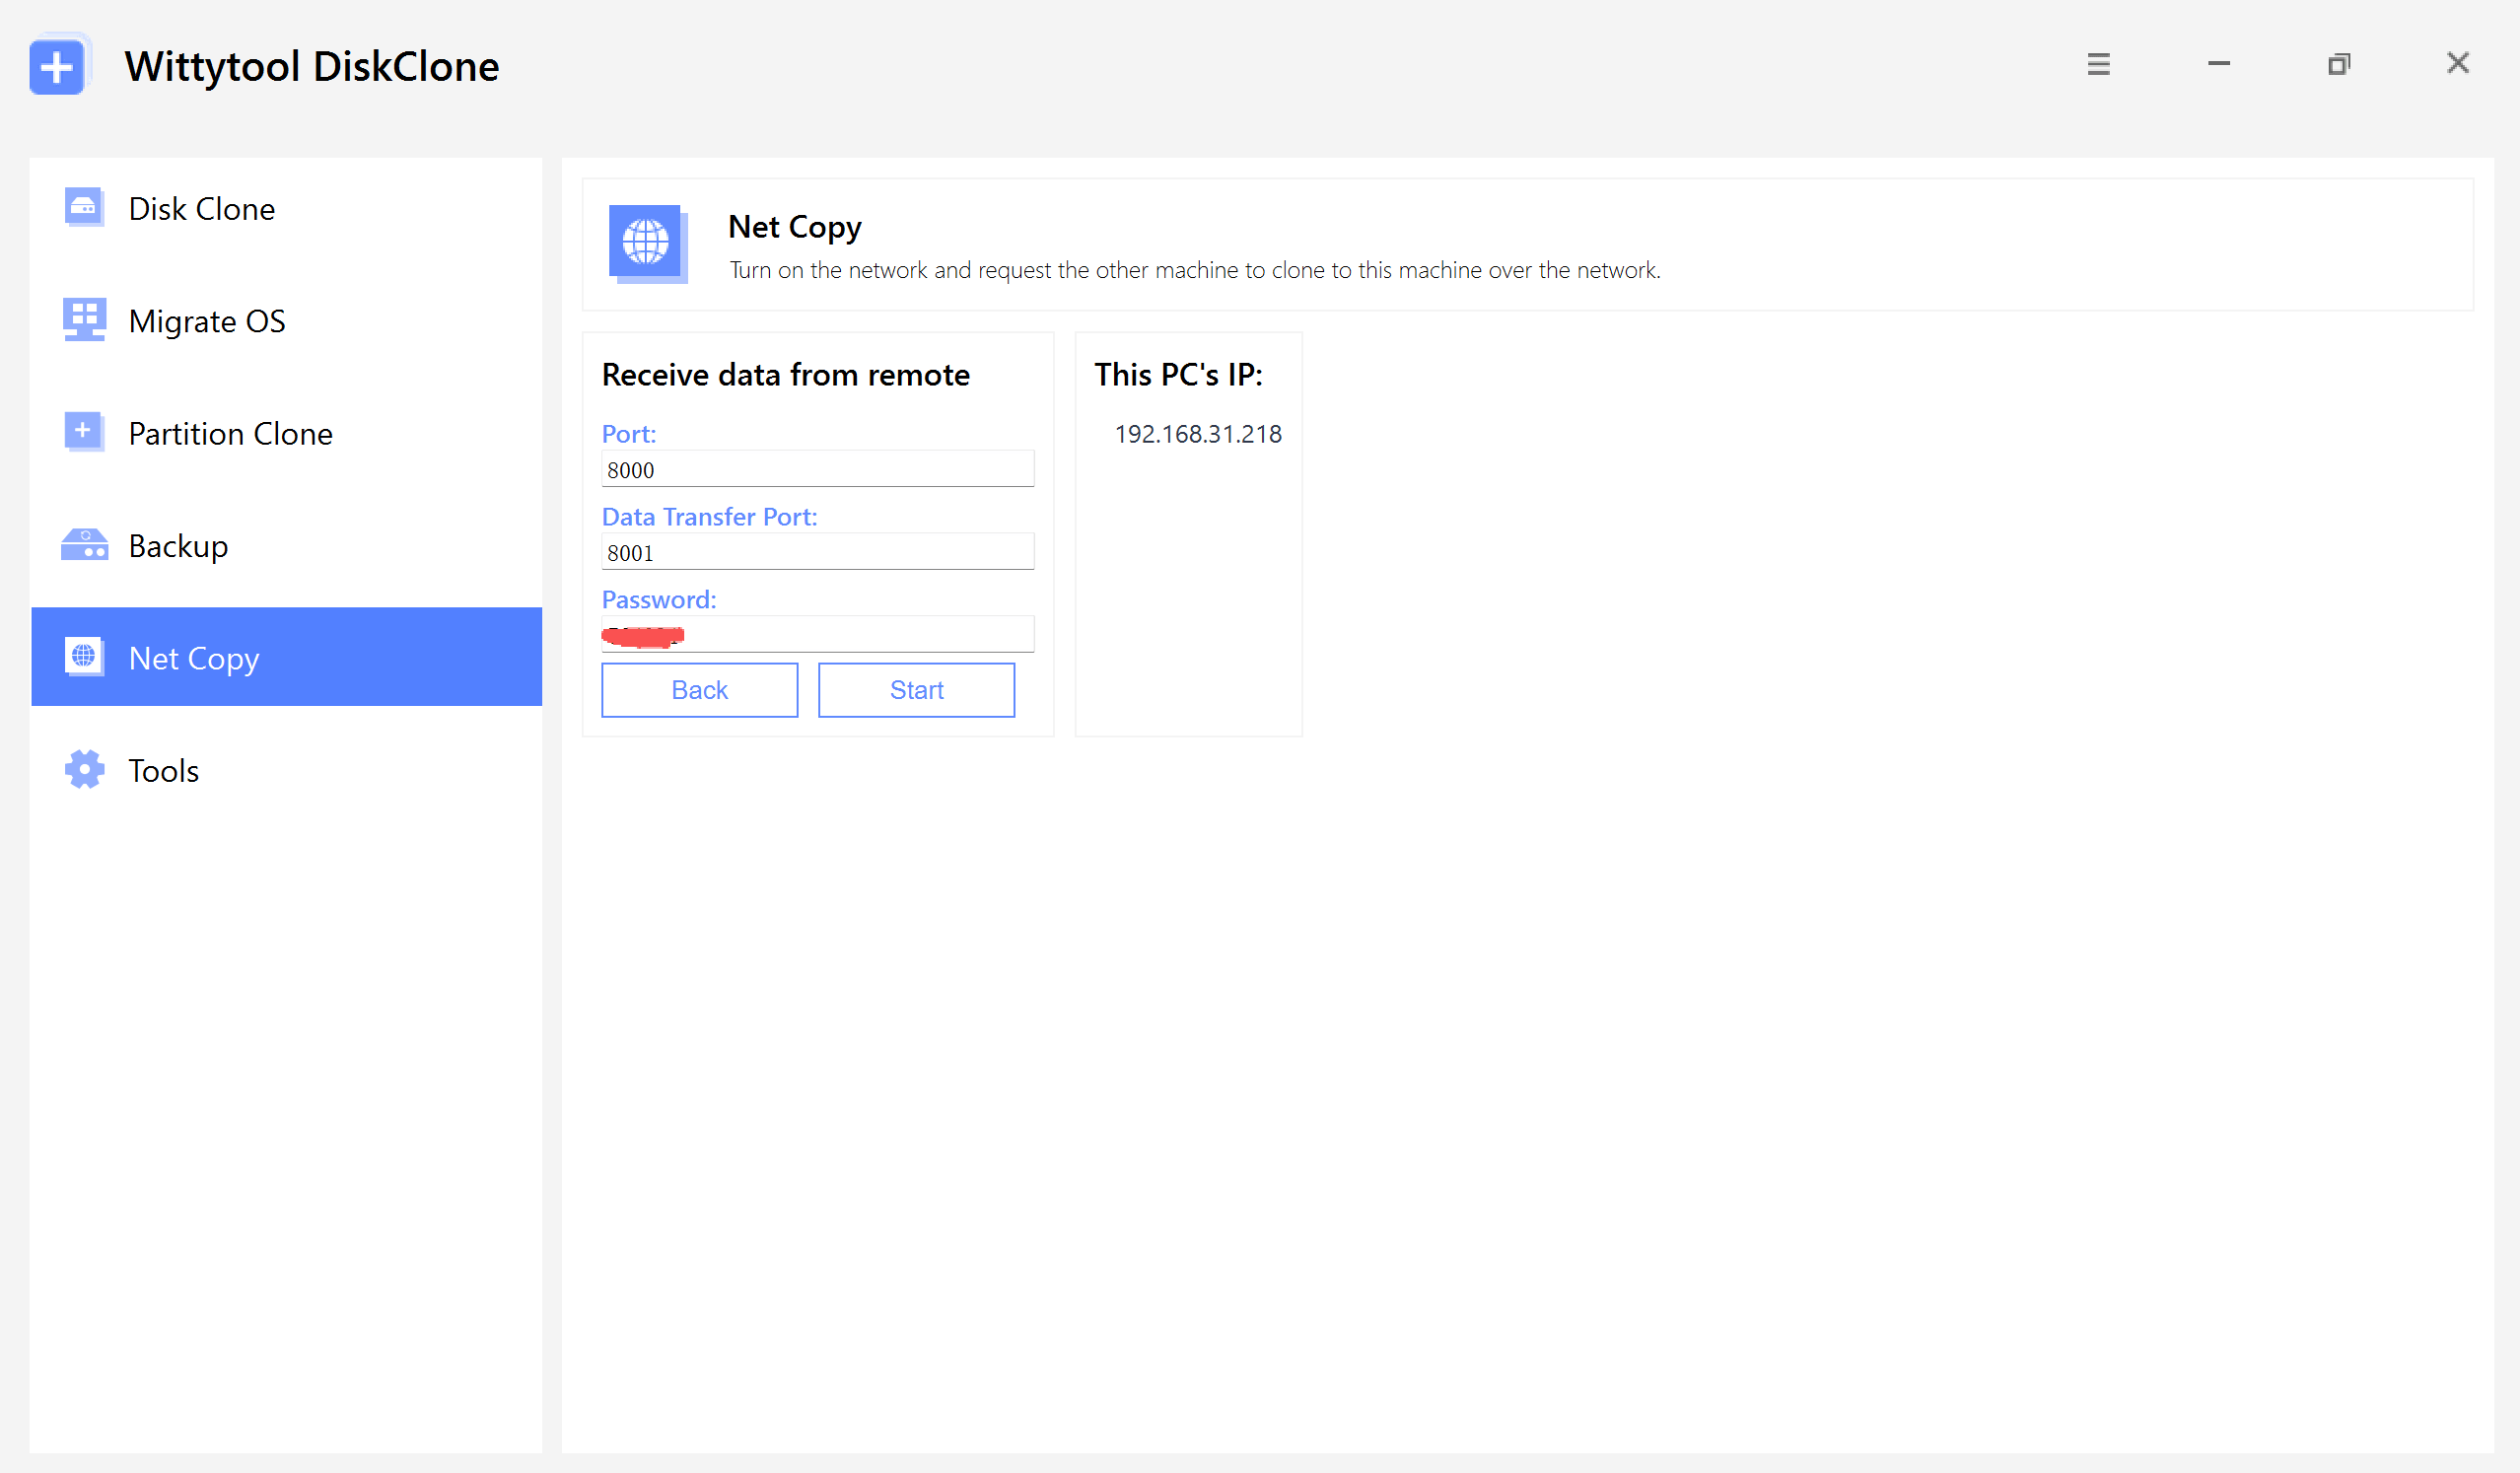Image resolution: width=2520 pixels, height=1473 pixels.
Task: Restore down the DiskClone window
Action: [x=2338, y=65]
